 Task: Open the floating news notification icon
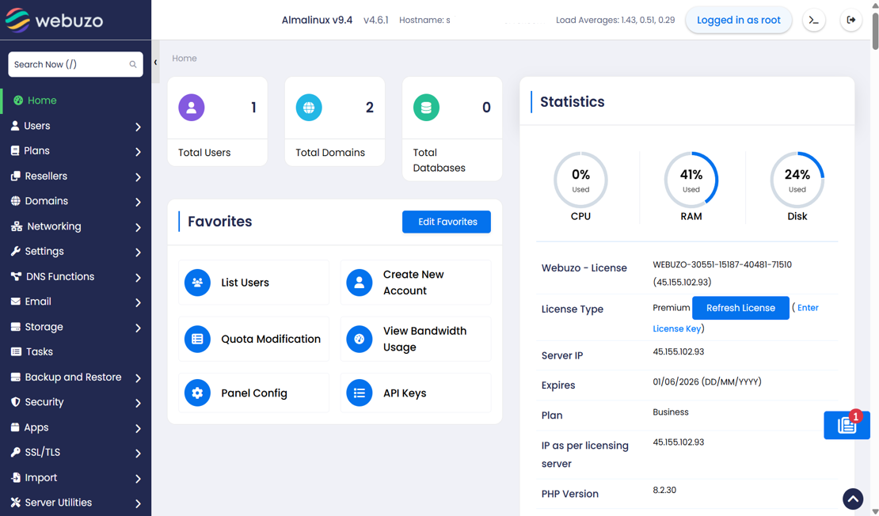tap(847, 425)
